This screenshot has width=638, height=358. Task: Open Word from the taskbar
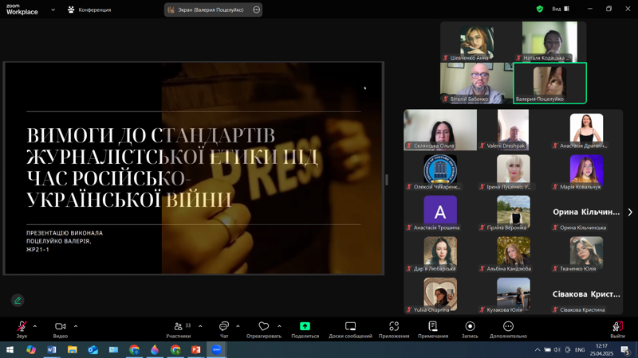coord(52,349)
